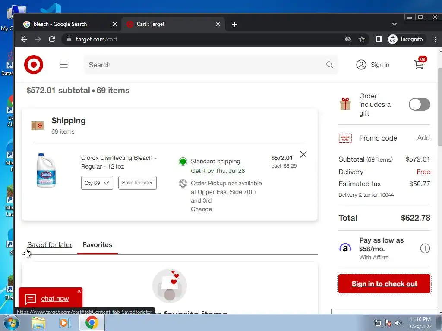Click the each $8.29 price text
The width and height of the screenshot is (442, 331).
click(x=284, y=166)
